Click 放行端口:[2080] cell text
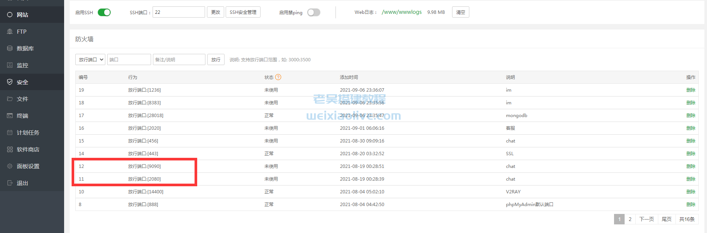 [144, 179]
